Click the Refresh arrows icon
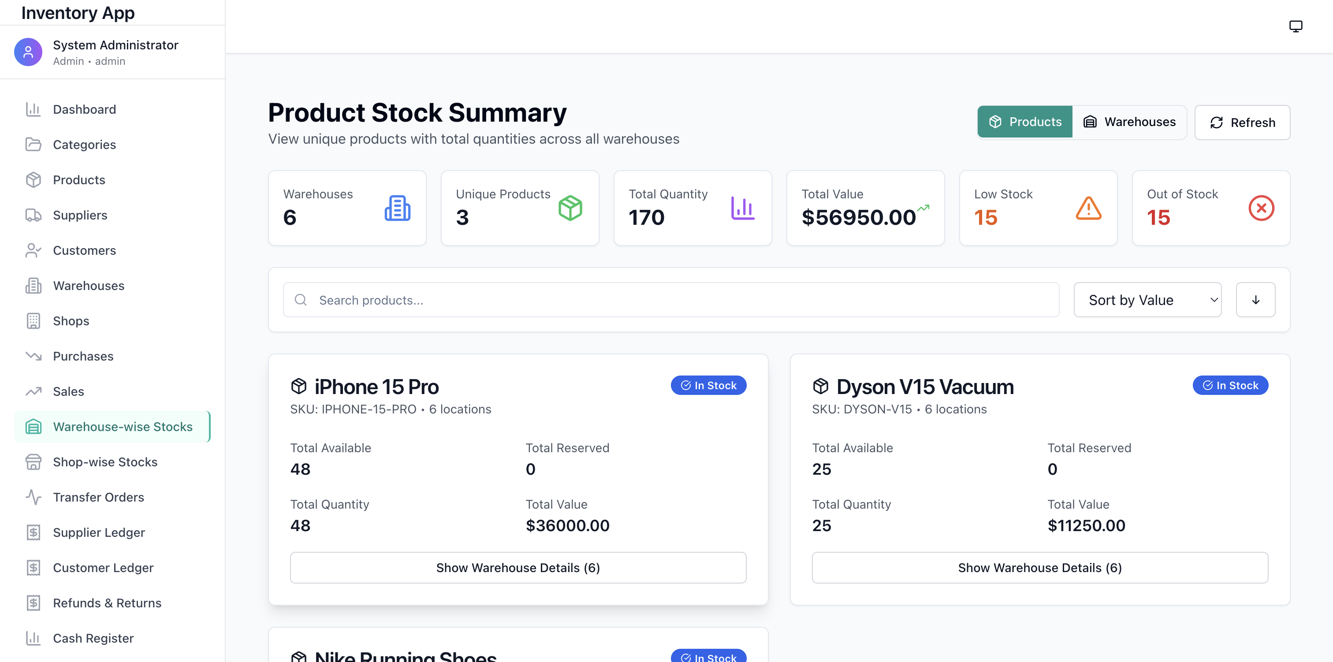The height and width of the screenshot is (662, 1333). (1216, 122)
